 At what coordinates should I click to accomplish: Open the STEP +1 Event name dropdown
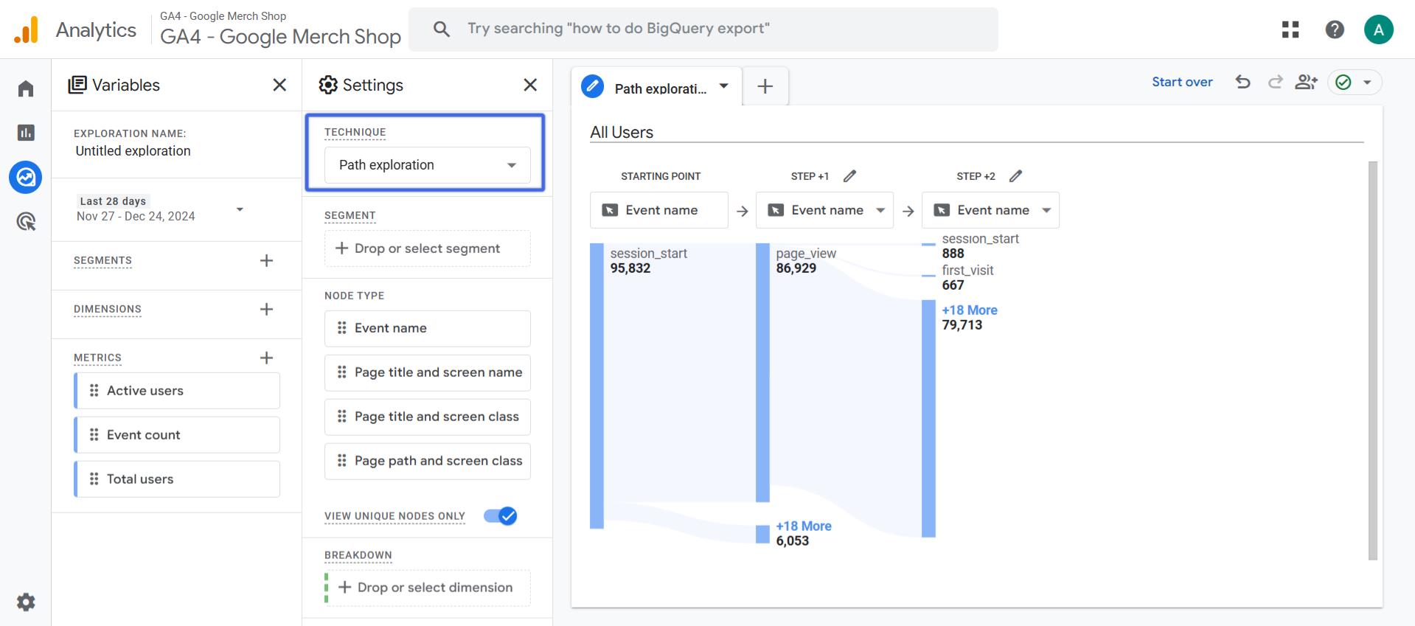[x=825, y=210]
